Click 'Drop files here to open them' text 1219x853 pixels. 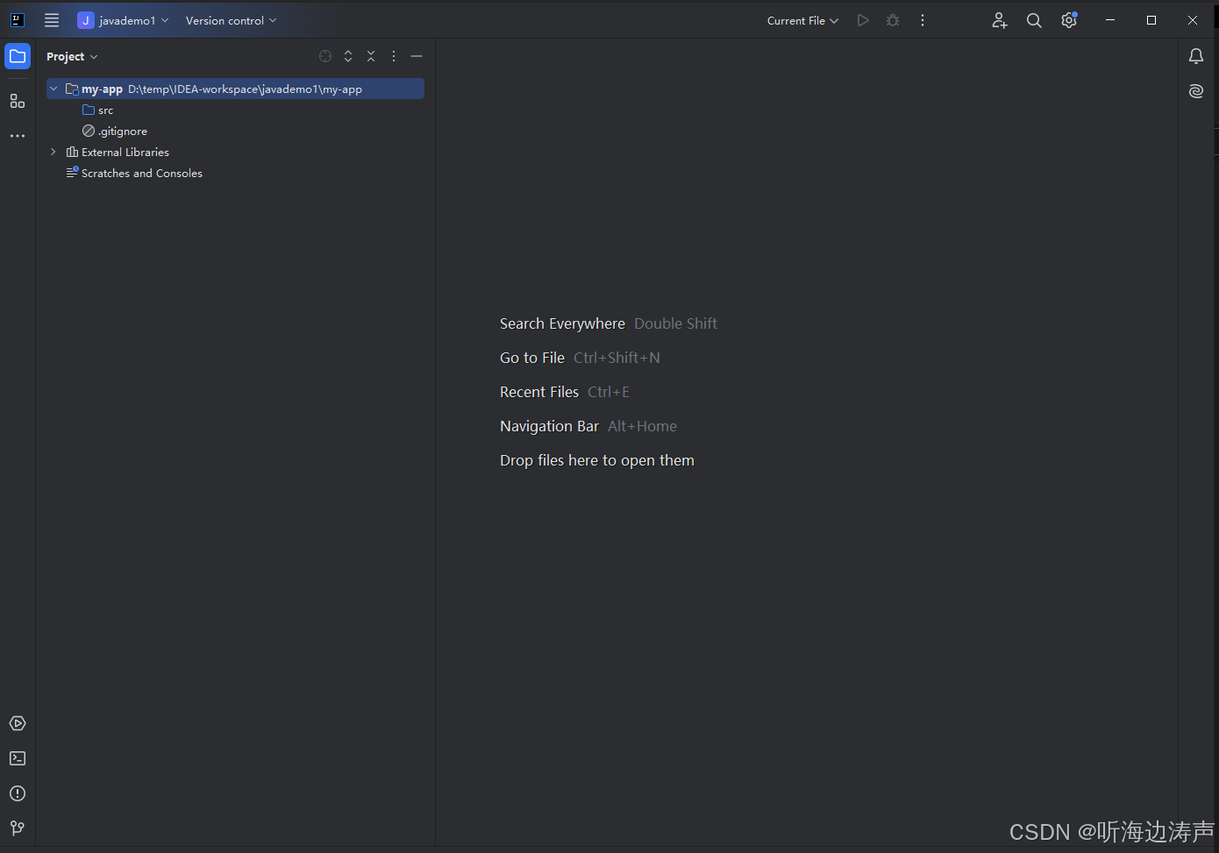click(597, 460)
